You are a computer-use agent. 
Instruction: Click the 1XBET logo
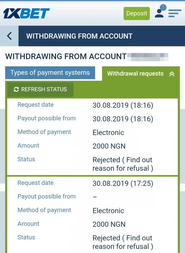[26, 13]
